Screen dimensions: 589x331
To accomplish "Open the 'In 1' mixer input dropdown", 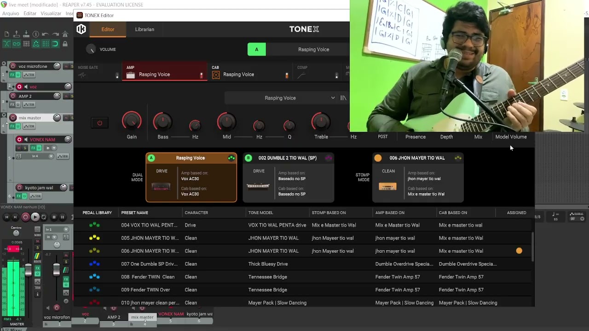I will tap(57, 229).
